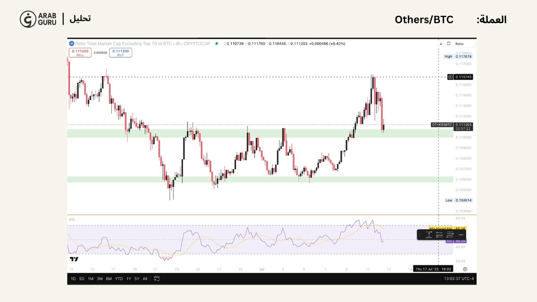Select the 1Y time range
537x302 pixels.
128,279
